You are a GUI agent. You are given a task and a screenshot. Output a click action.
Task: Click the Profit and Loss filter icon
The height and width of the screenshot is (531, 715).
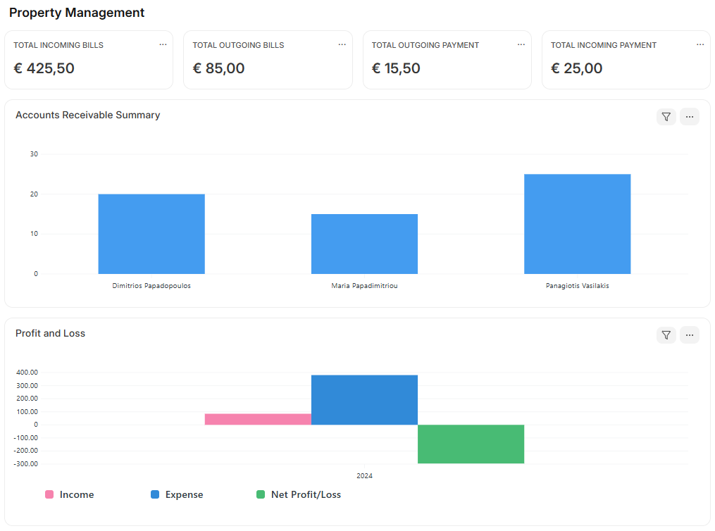point(666,335)
